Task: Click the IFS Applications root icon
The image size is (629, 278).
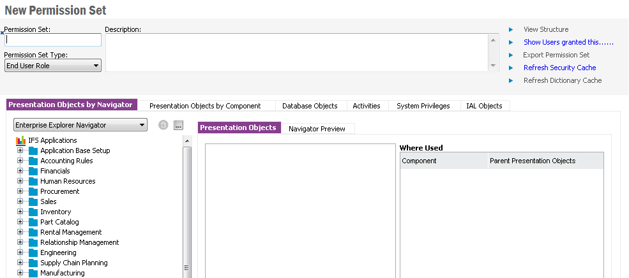Action: pos(20,140)
